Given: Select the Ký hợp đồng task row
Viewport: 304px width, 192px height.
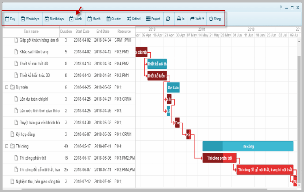Looking at the screenshot, I should coord(28,135).
